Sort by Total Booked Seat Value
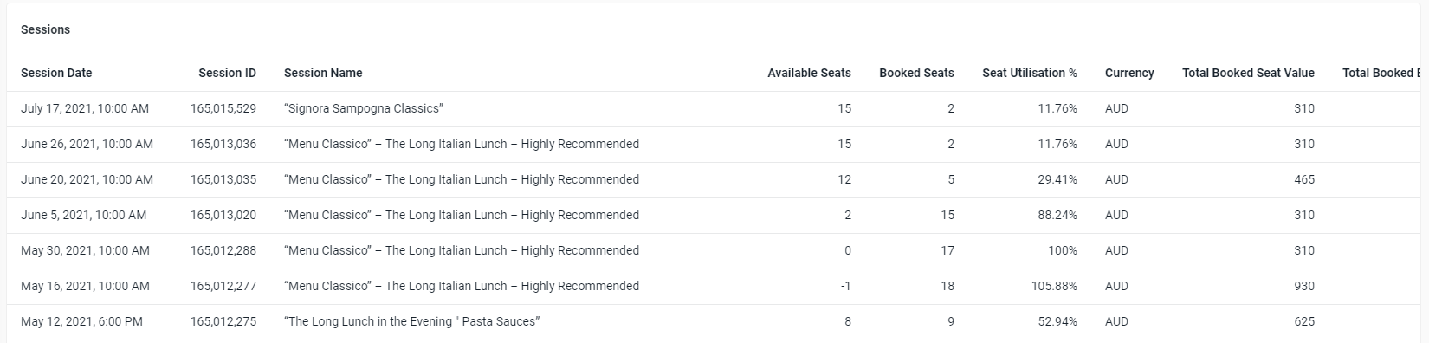 1248,73
